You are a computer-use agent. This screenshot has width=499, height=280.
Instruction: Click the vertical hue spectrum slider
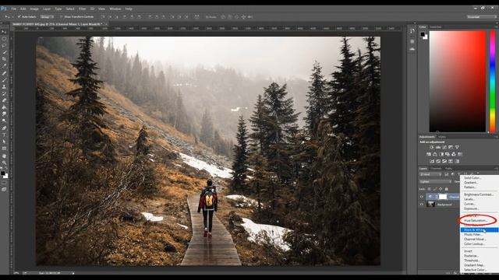[x=492, y=81]
